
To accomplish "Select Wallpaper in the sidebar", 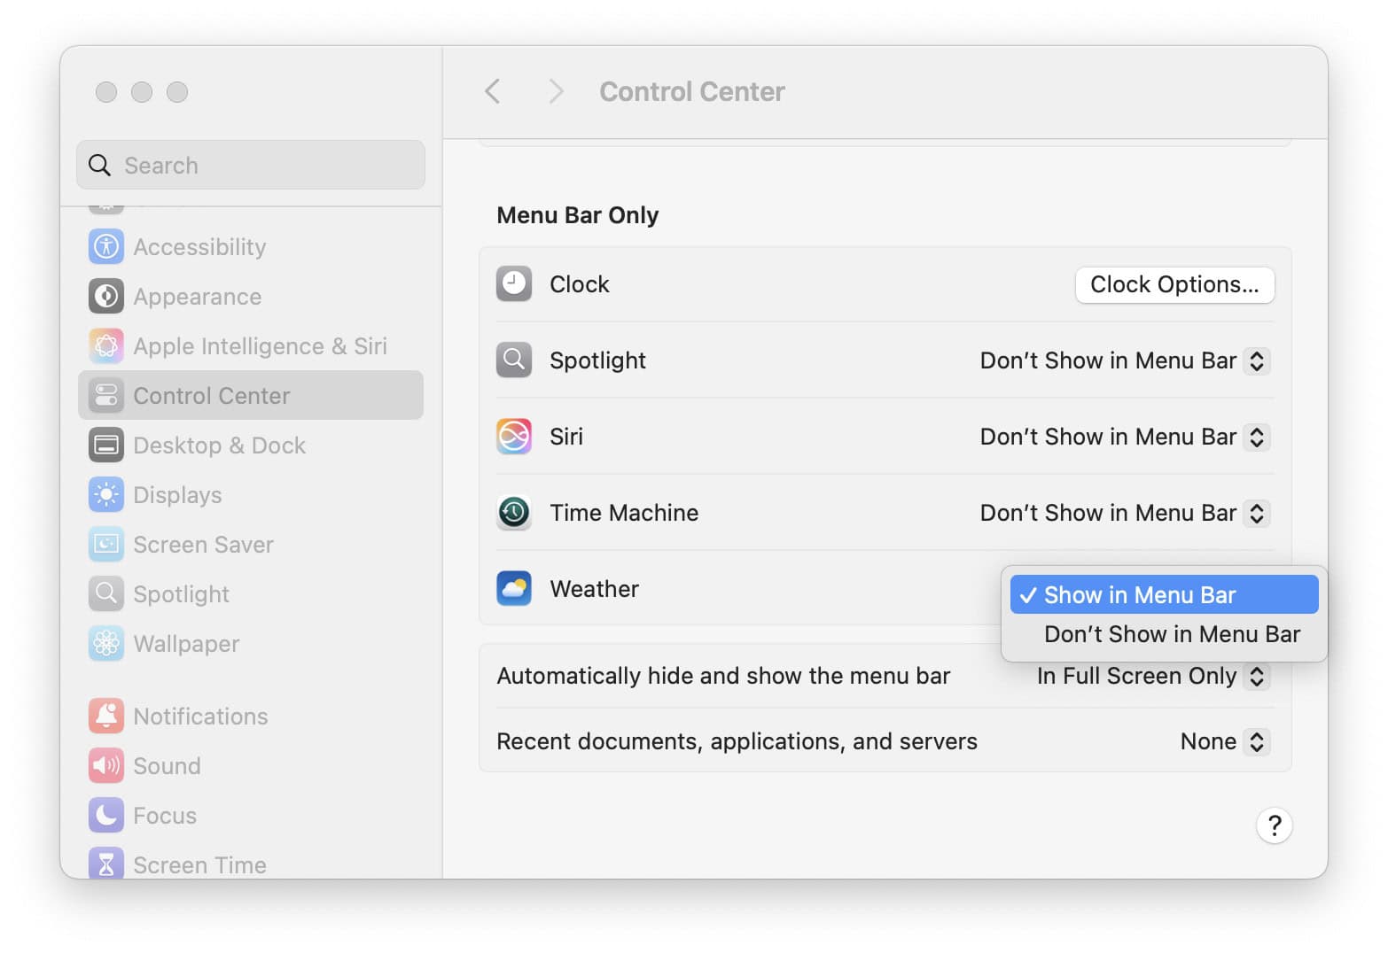I will coord(251,644).
